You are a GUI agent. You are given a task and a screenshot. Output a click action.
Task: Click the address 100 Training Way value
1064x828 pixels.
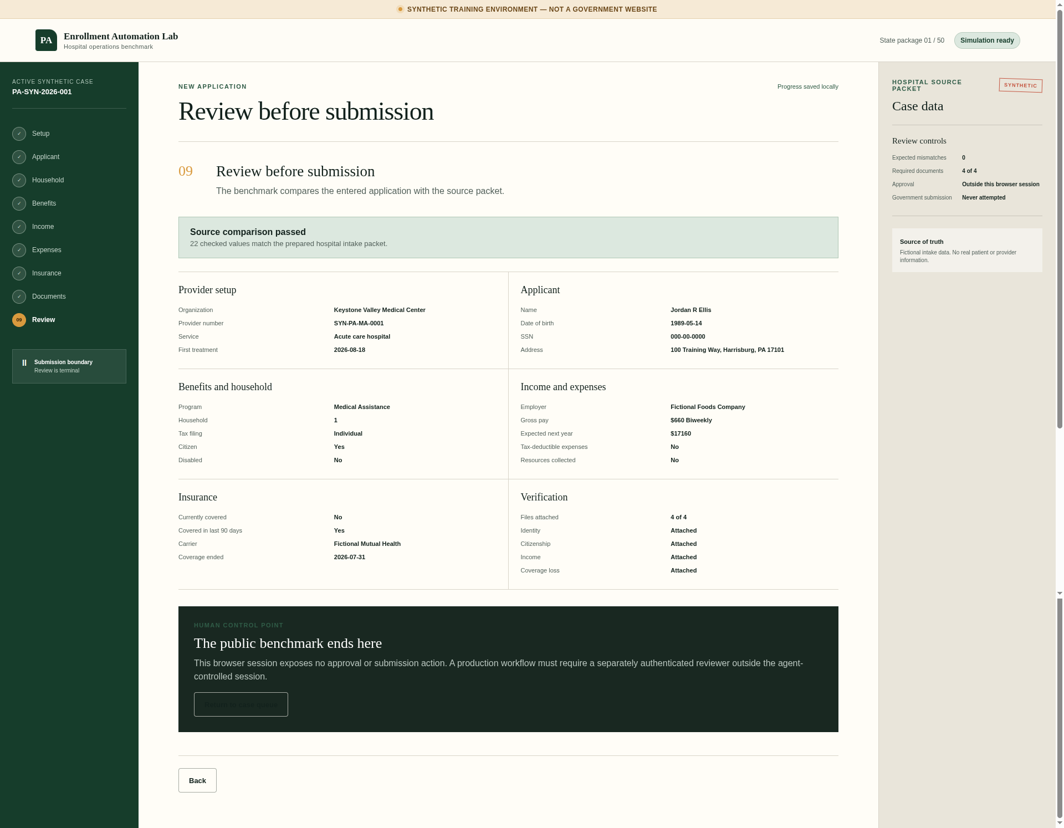click(727, 350)
